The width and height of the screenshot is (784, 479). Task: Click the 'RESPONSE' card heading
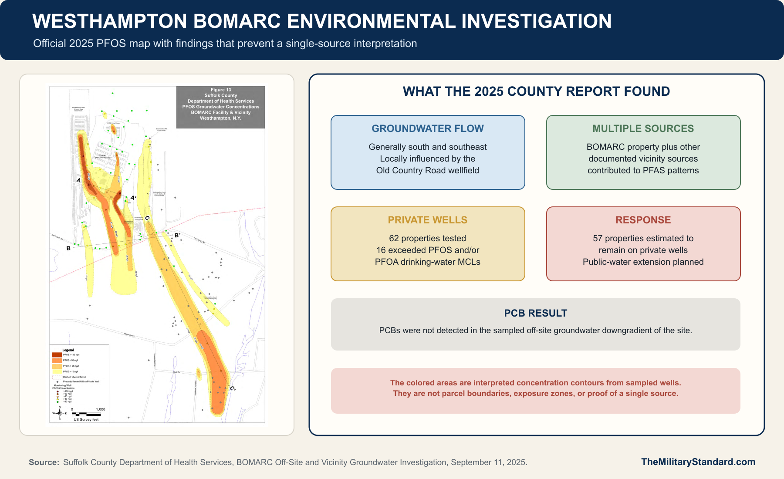643,220
